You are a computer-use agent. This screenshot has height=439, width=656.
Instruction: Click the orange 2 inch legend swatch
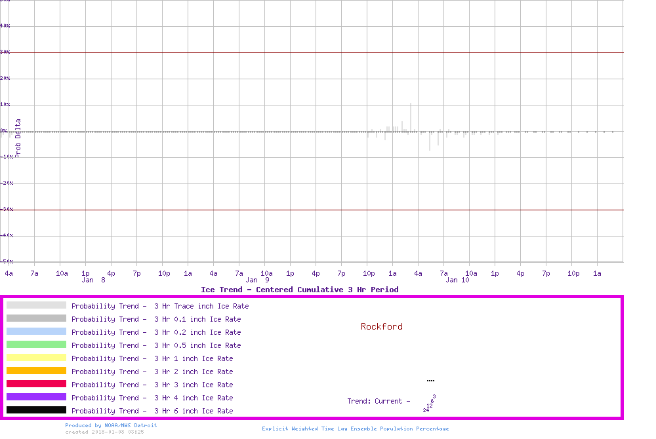click(36, 371)
